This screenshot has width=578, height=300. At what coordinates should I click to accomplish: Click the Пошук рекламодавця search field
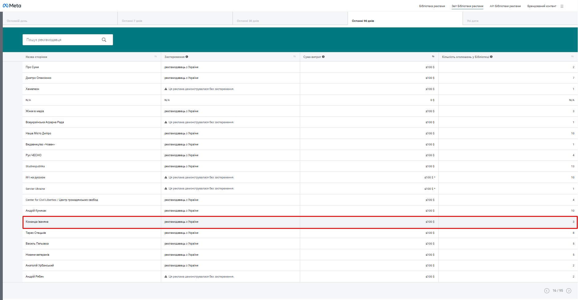tap(62, 40)
